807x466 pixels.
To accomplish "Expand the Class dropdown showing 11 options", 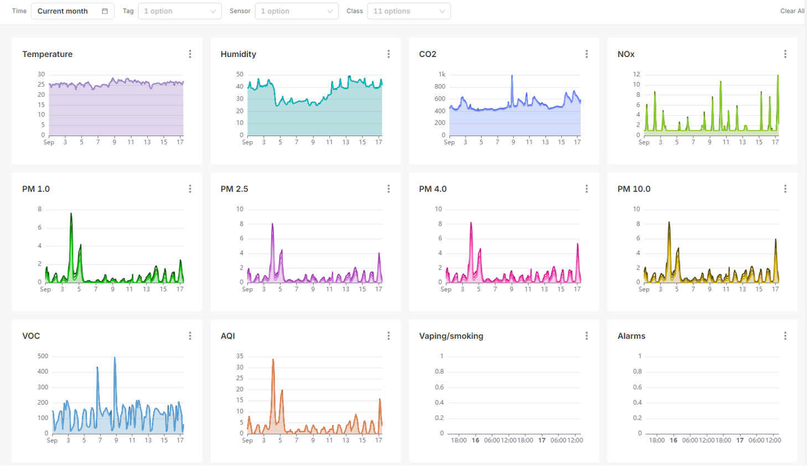I will click(x=409, y=11).
